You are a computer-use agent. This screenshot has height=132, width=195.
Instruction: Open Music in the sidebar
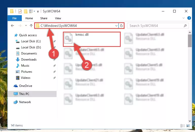25,66
